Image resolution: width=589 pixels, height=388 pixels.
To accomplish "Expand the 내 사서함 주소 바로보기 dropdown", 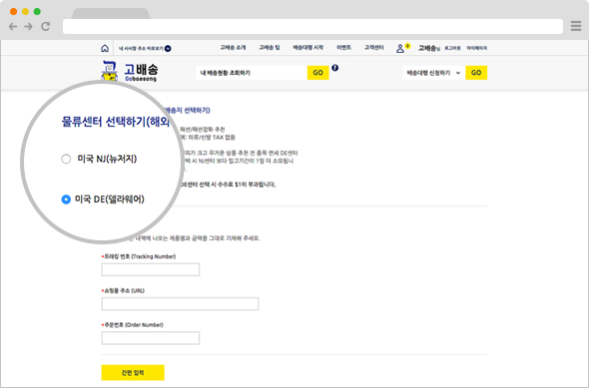I will point(168,49).
